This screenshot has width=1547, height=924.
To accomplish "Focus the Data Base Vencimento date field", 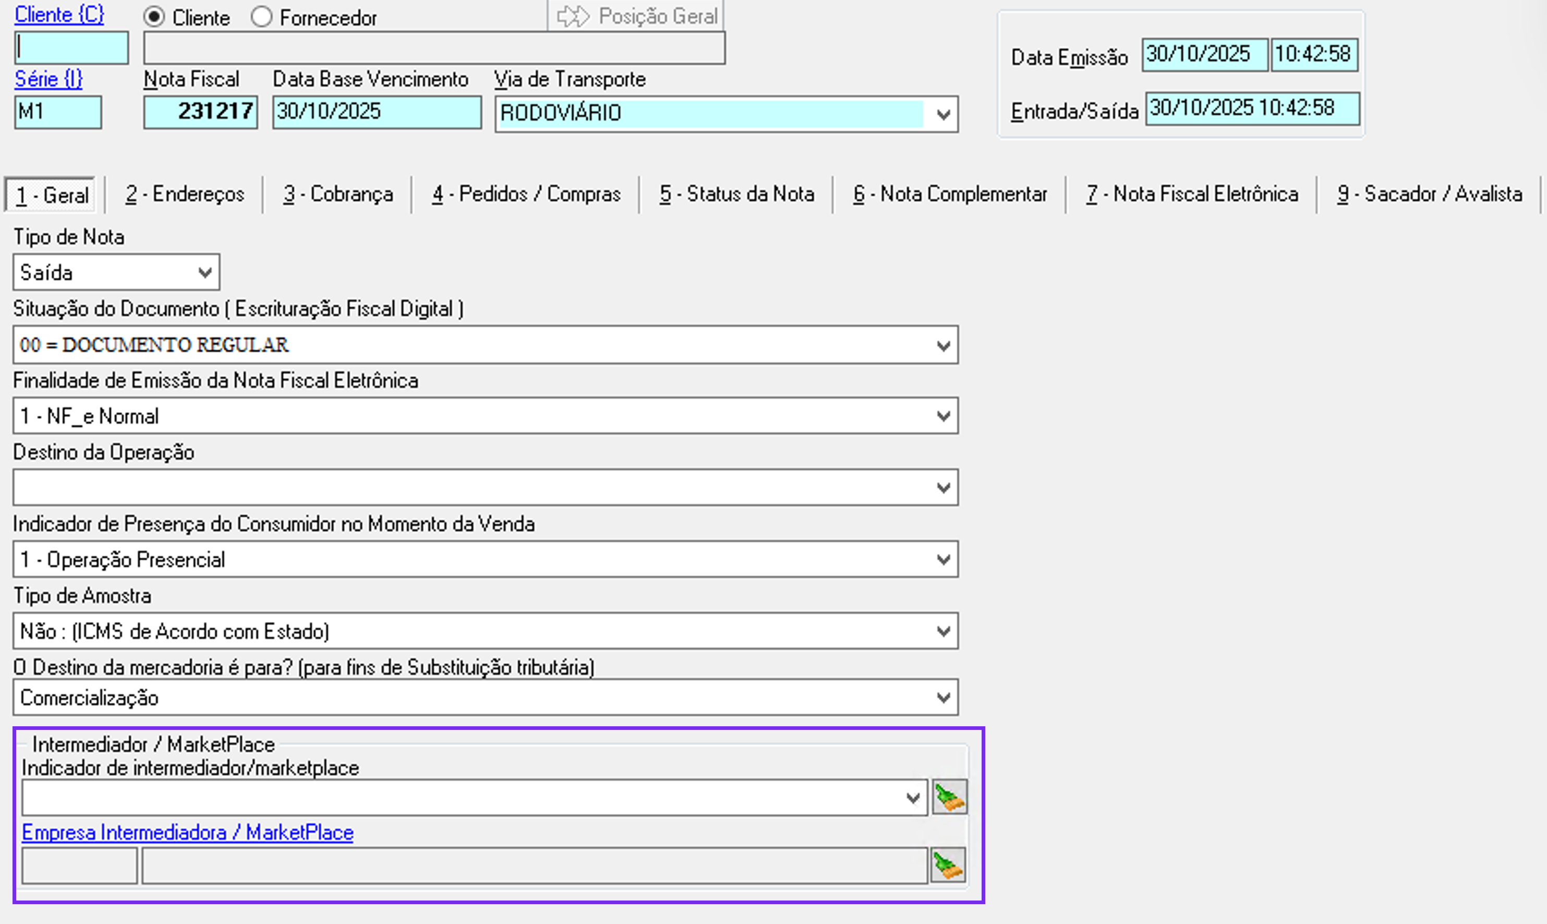I will 377,112.
